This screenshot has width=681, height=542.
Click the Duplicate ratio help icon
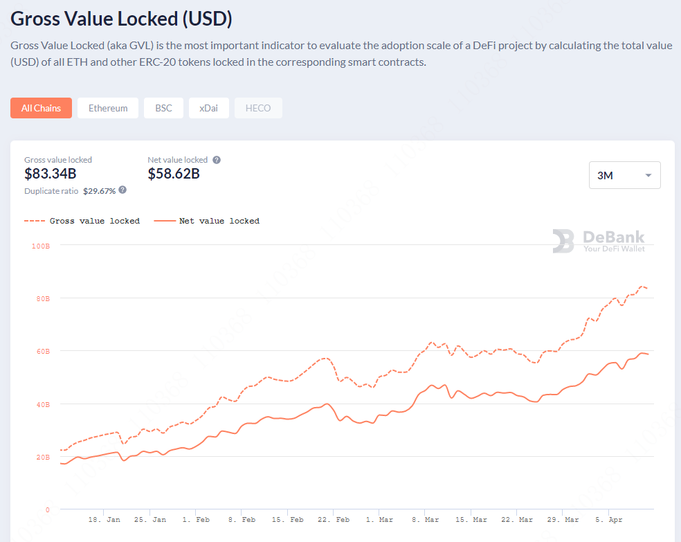tap(122, 190)
